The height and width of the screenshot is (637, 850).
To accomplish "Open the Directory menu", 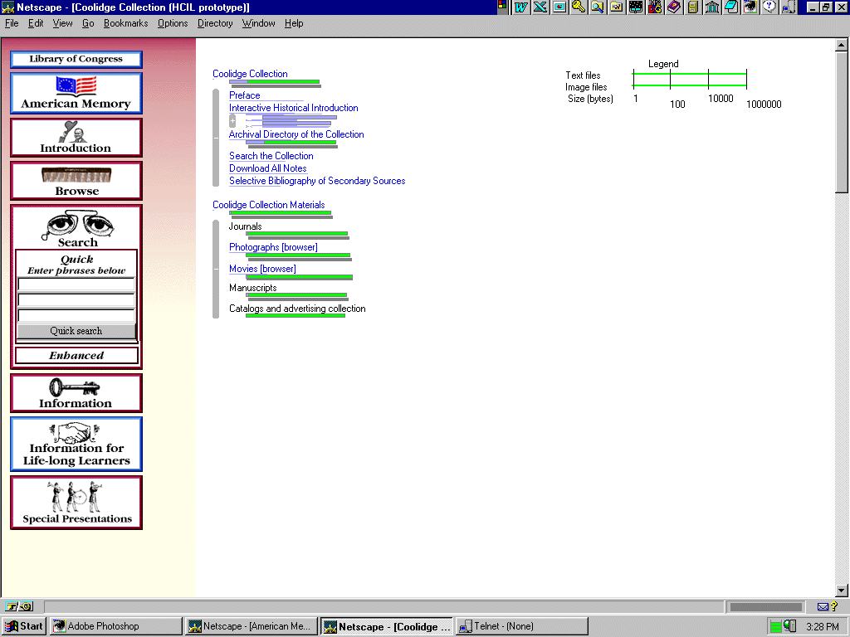I will click(x=215, y=23).
